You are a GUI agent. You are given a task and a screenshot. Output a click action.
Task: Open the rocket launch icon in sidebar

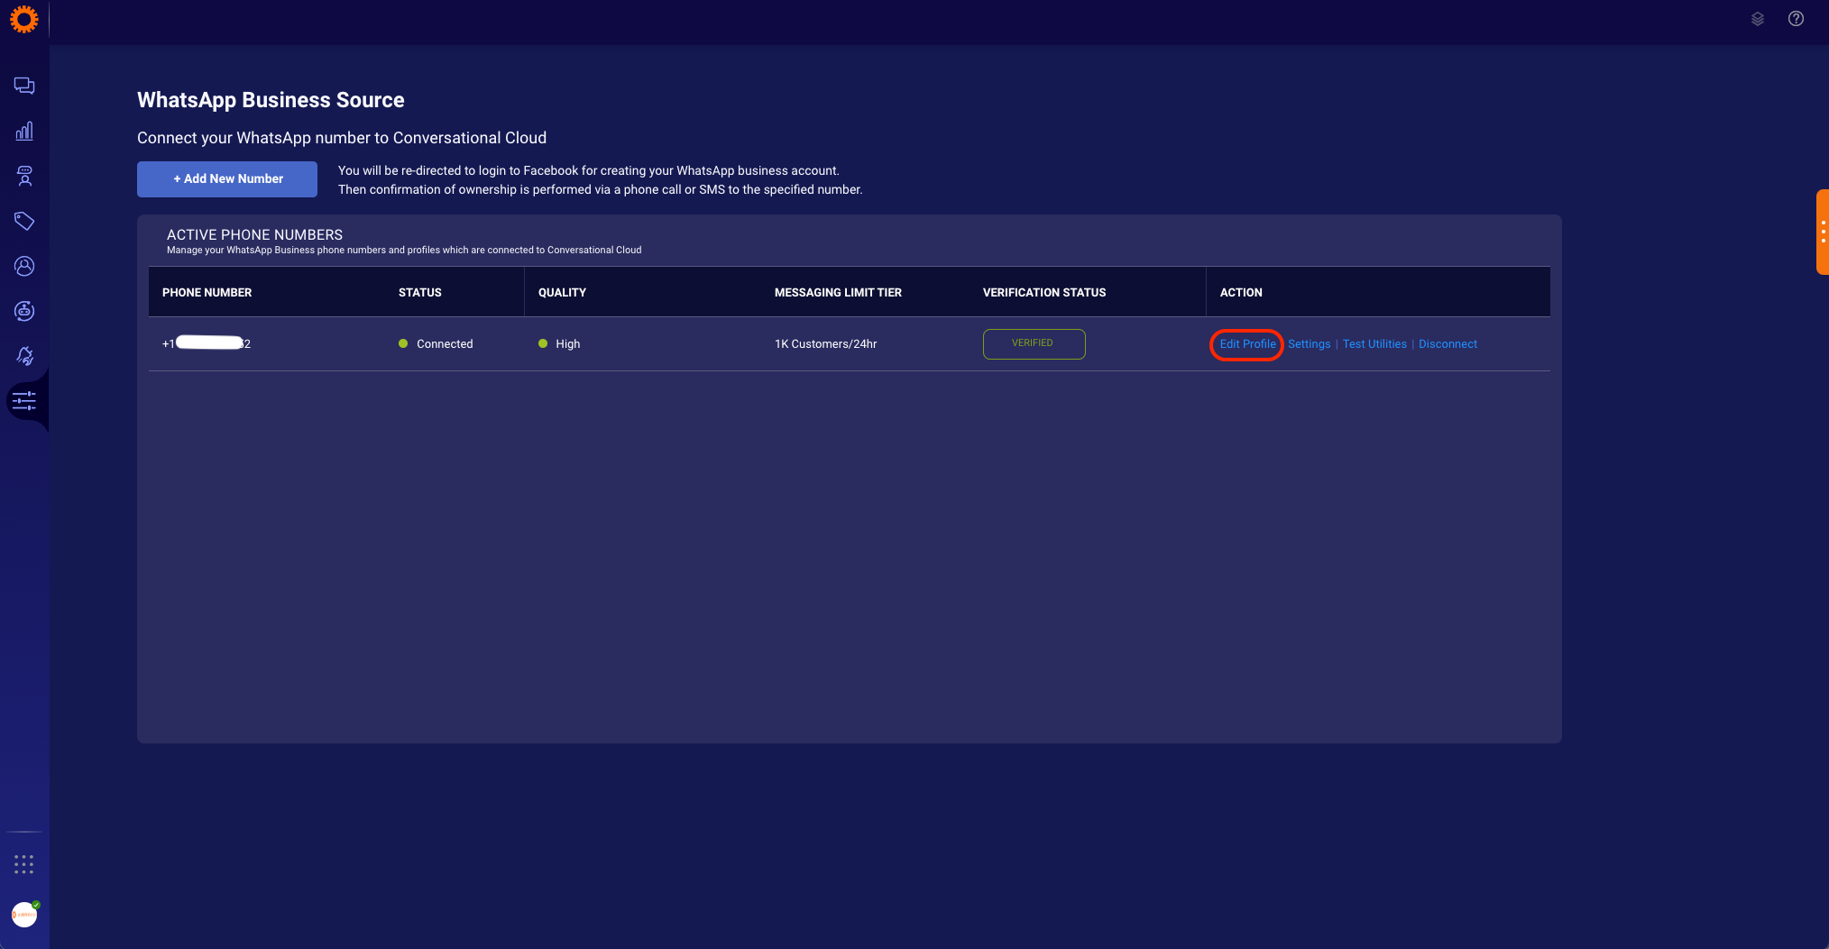24,356
